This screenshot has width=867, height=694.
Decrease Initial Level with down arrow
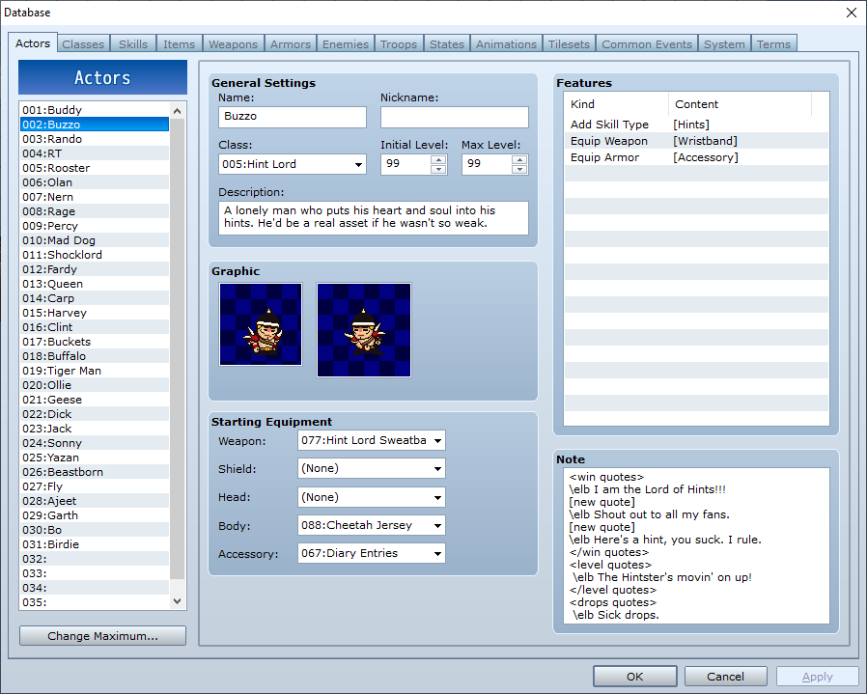[438, 169]
